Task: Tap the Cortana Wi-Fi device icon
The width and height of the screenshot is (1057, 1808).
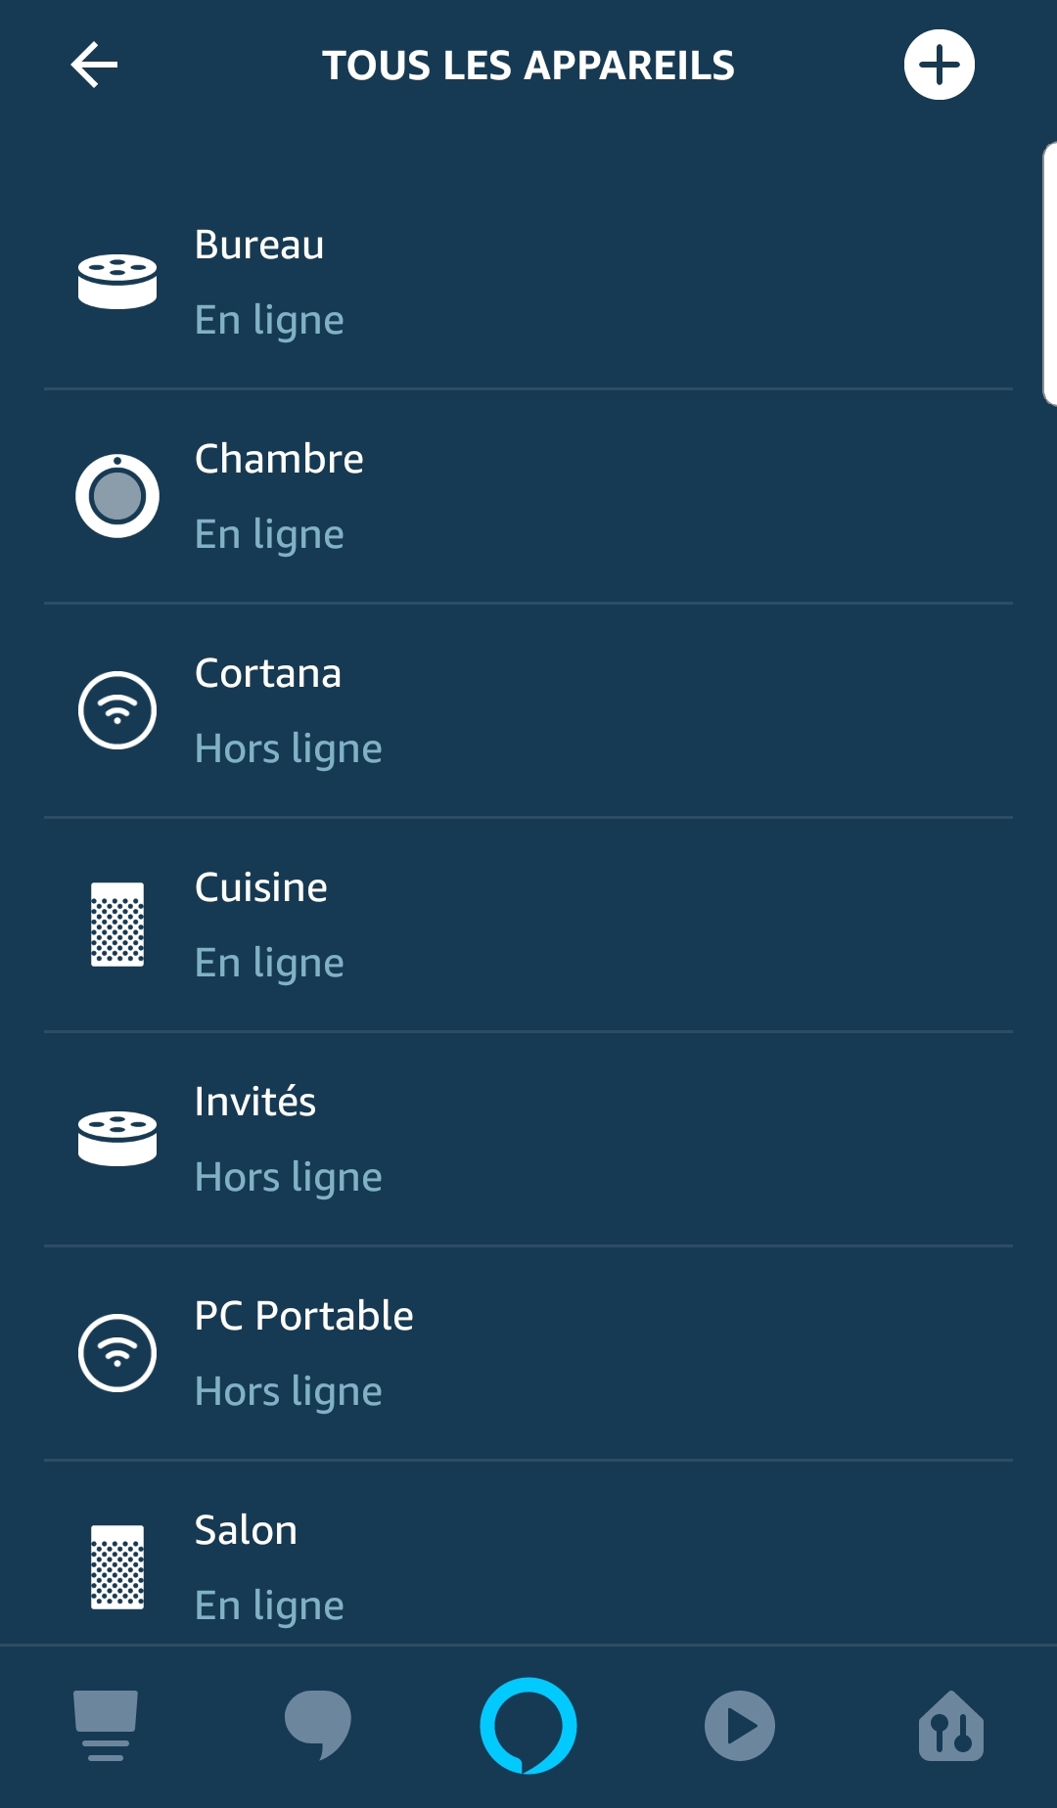Action: click(x=117, y=710)
